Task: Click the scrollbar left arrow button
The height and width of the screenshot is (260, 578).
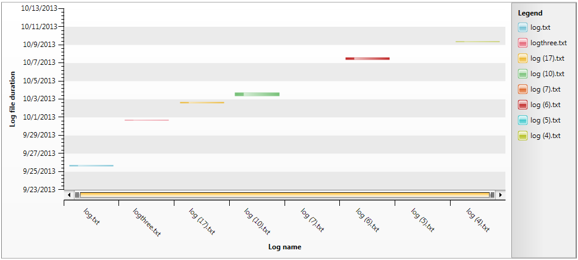Action: pyautogui.click(x=70, y=195)
